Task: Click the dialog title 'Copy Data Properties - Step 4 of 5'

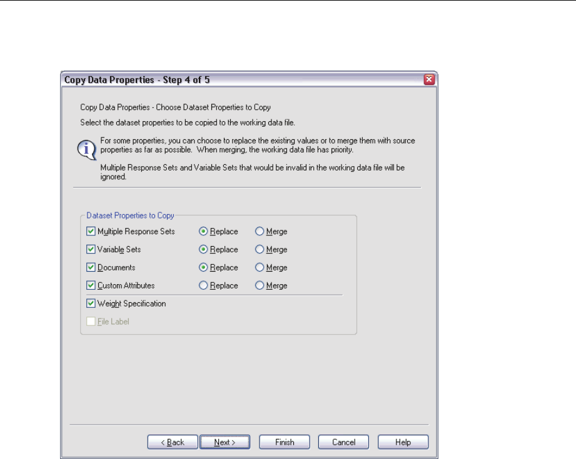Action: [137, 79]
